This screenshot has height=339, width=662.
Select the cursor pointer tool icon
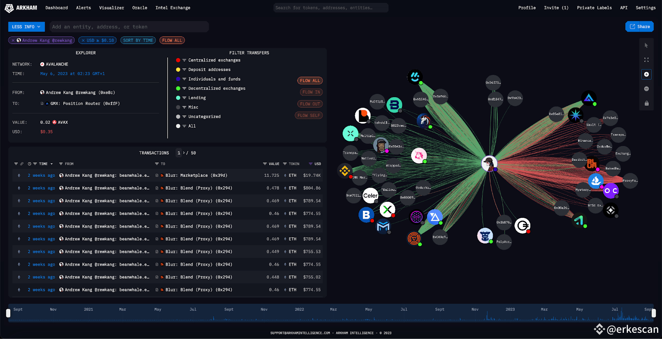pyautogui.click(x=646, y=45)
